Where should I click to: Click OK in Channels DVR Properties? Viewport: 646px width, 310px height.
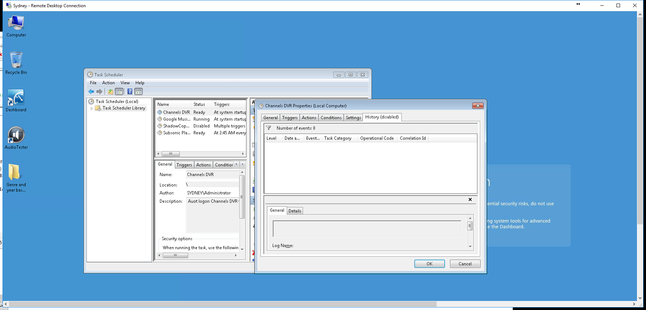point(429,264)
